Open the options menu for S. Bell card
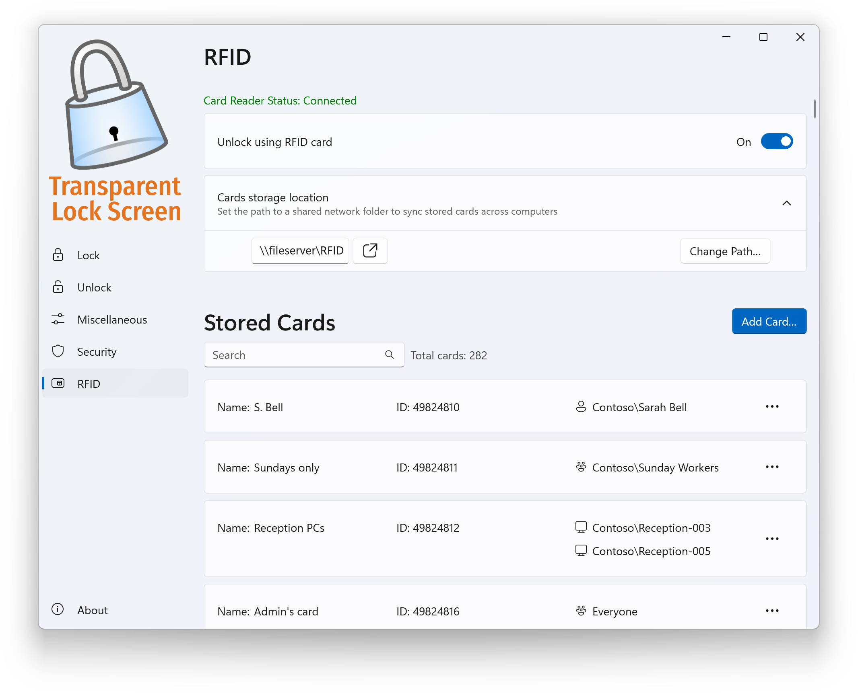The width and height of the screenshot is (858, 693). click(x=772, y=406)
